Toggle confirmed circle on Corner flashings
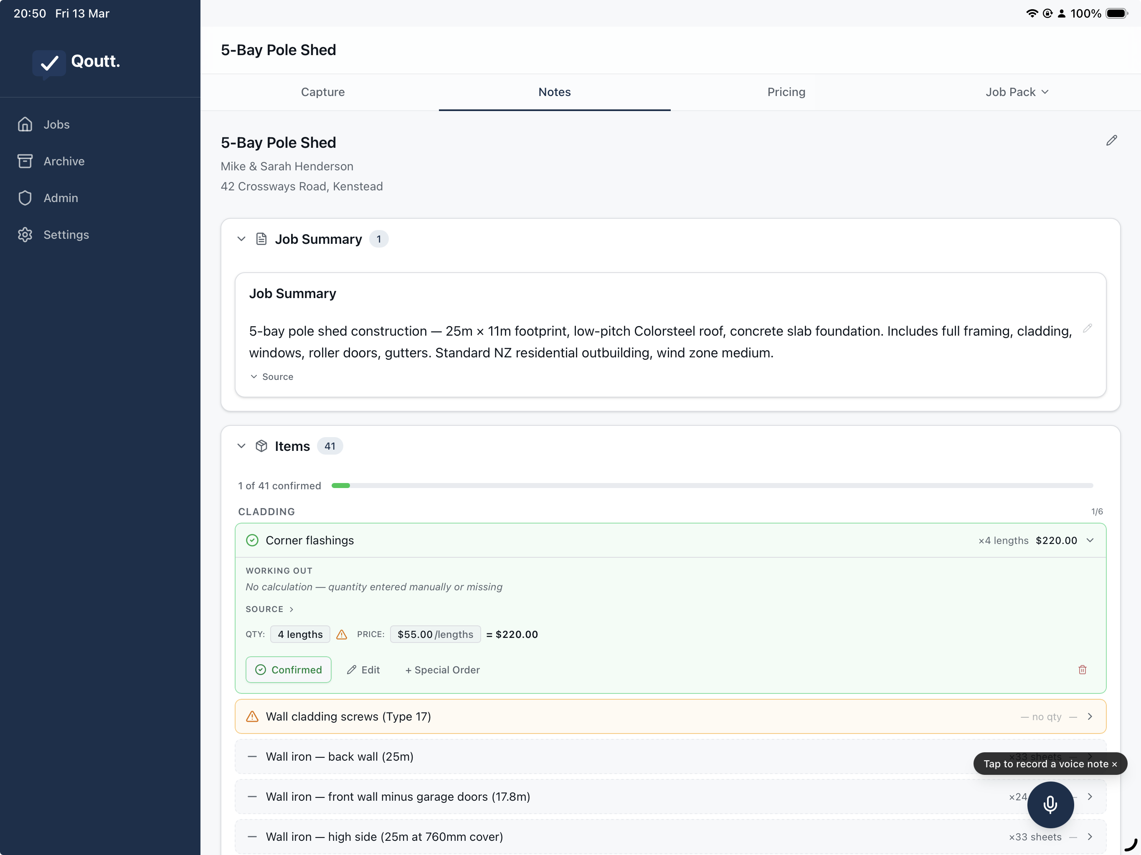This screenshot has height=855, width=1141. point(252,540)
